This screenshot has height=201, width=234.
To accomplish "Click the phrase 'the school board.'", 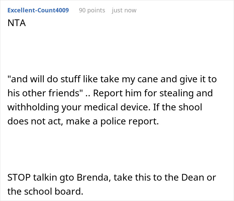I will point(45,191).
